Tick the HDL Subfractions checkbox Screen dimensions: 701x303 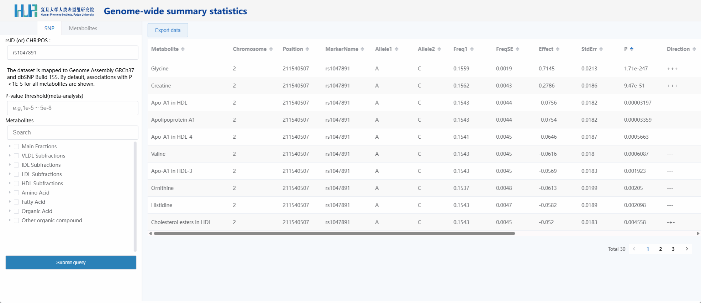click(x=16, y=184)
